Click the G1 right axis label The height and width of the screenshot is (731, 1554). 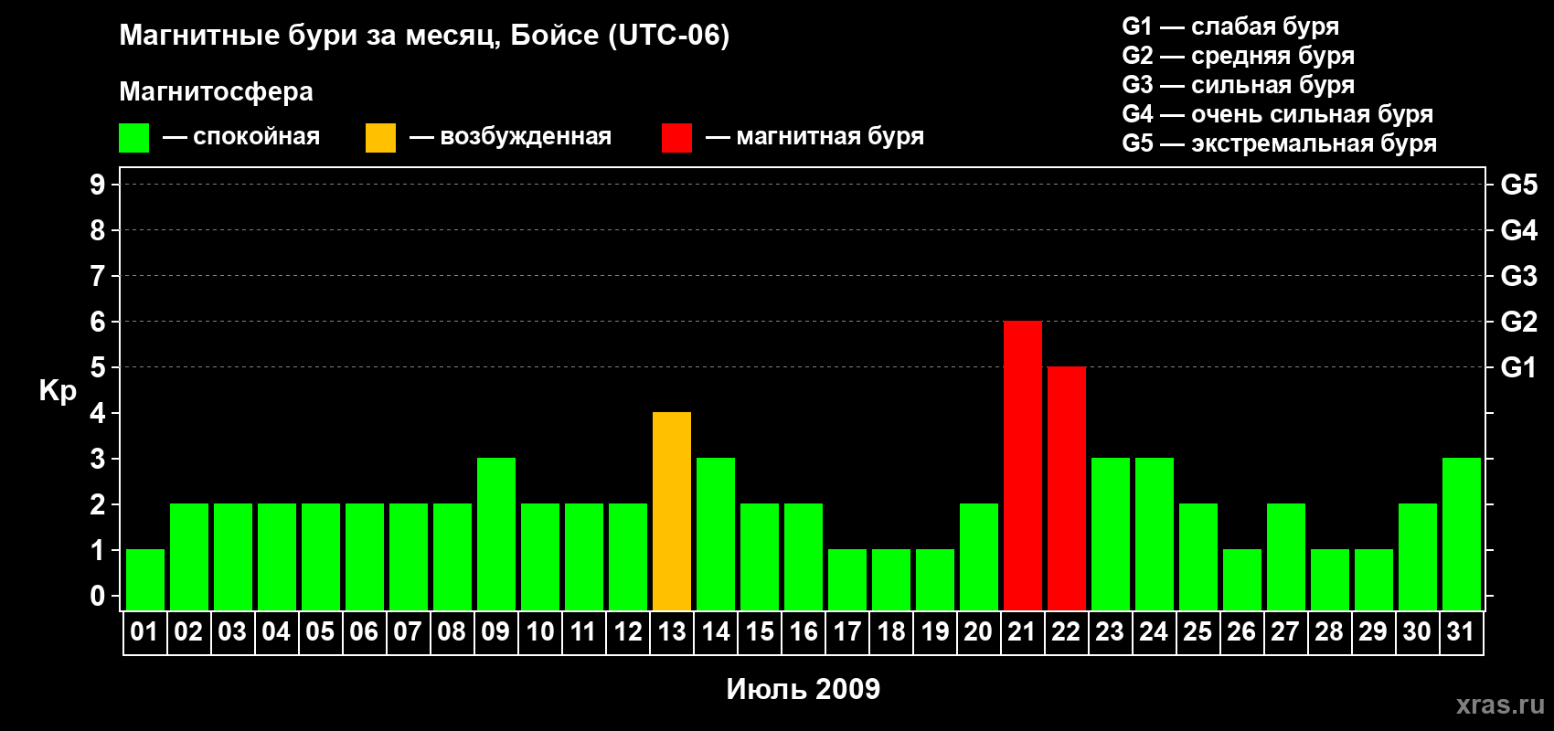coord(1518,367)
